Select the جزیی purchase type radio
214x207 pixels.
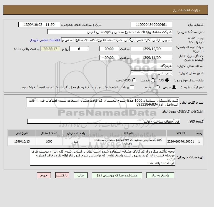174,87
